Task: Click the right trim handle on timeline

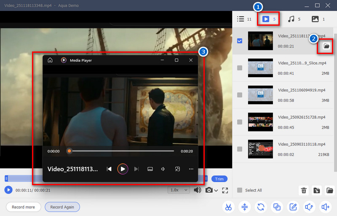Action: (206, 178)
